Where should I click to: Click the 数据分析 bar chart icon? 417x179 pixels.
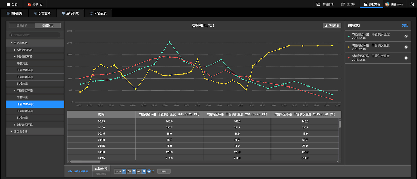coord(366,4)
